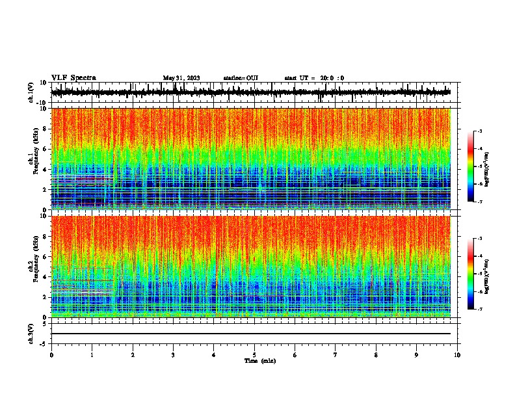This screenshot has width=515, height=398.
Task: Click the time axis tick label "9"
Action: point(416,355)
